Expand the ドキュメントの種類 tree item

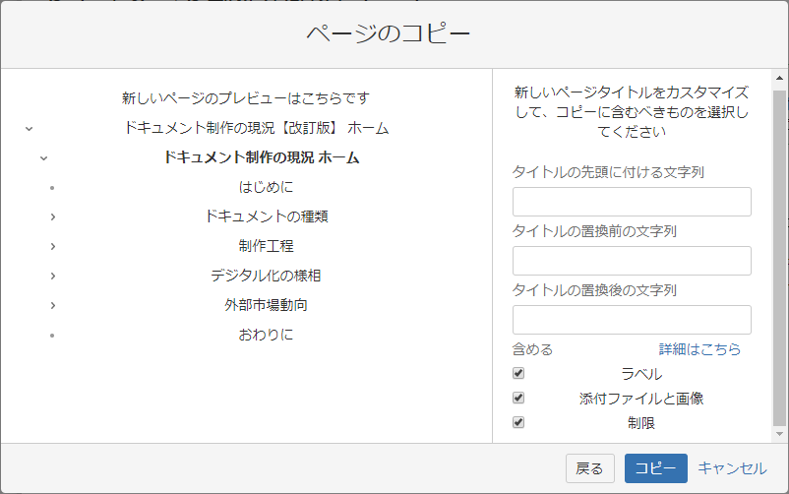tap(52, 216)
